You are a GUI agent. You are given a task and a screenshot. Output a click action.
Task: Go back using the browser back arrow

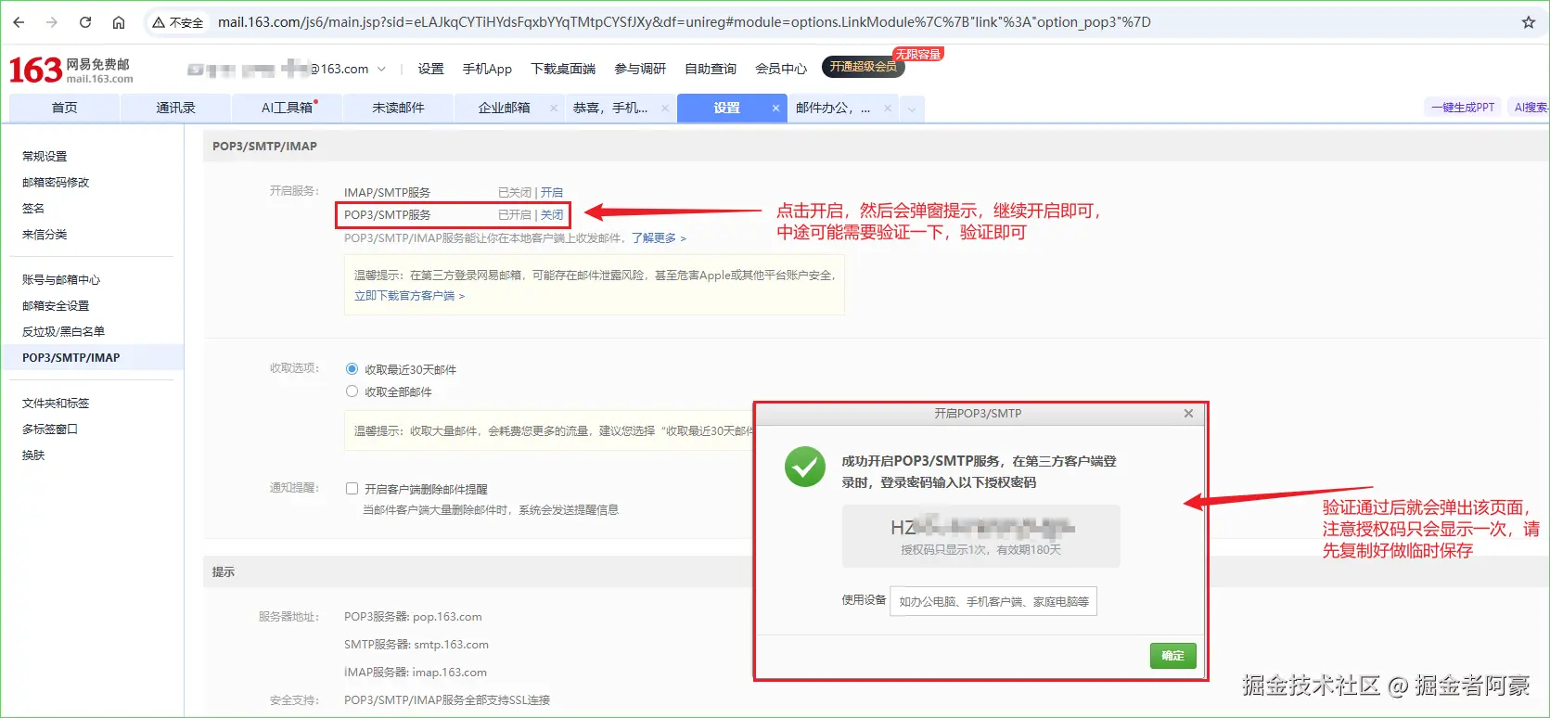(19, 22)
